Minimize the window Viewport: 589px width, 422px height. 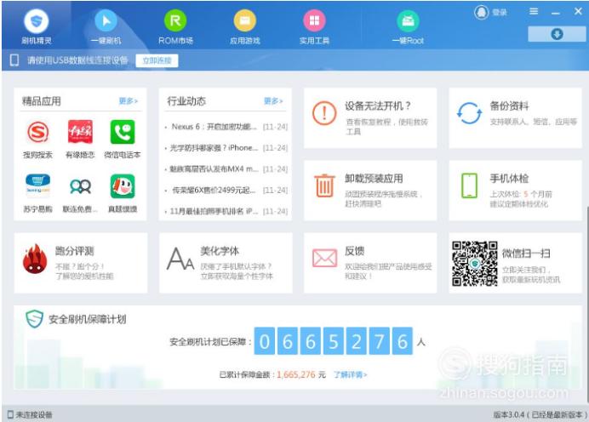[x=556, y=13]
